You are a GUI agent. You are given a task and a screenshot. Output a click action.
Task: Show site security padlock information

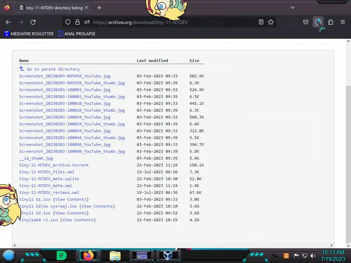77,22
